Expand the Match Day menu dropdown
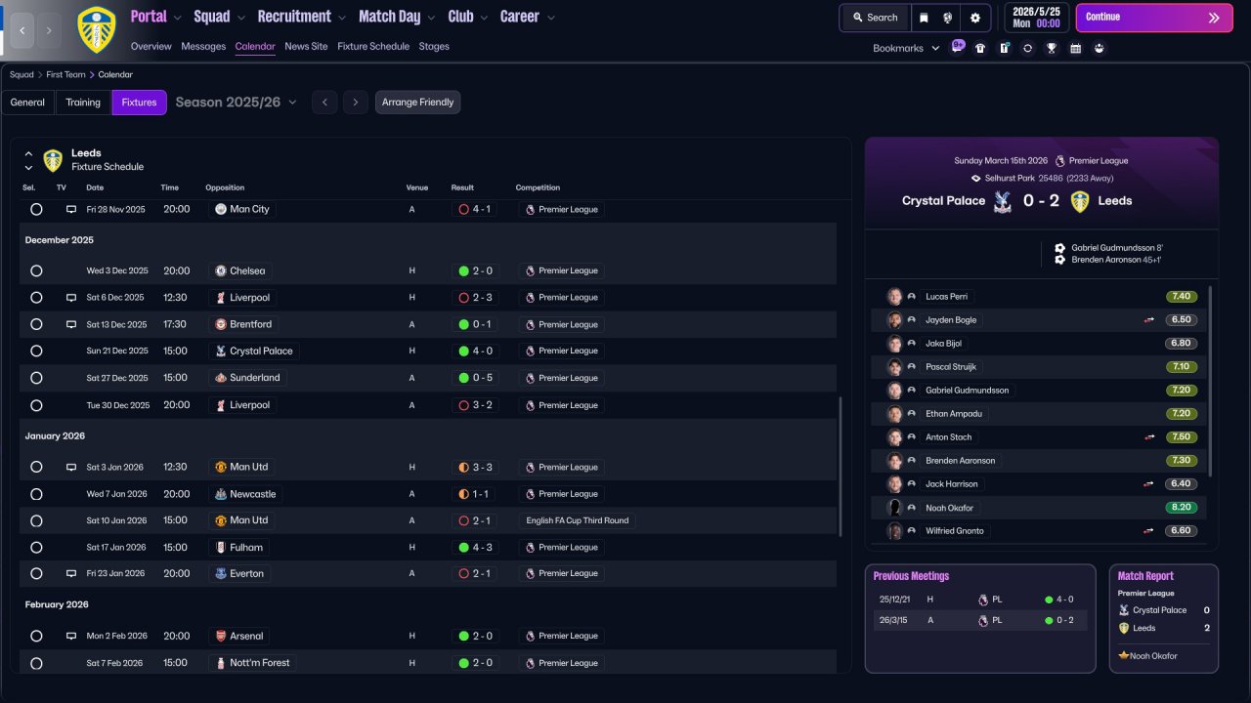Image resolution: width=1251 pixels, height=703 pixels. [431, 18]
